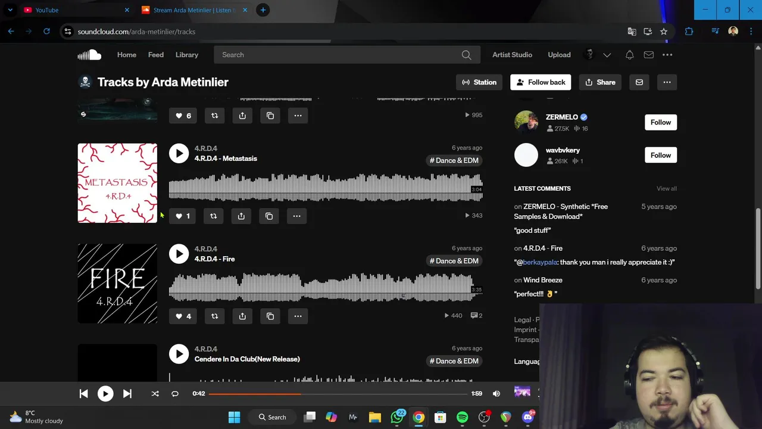Click the Metastasis cover artwork
This screenshot has width=762, height=429.
coord(117,183)
